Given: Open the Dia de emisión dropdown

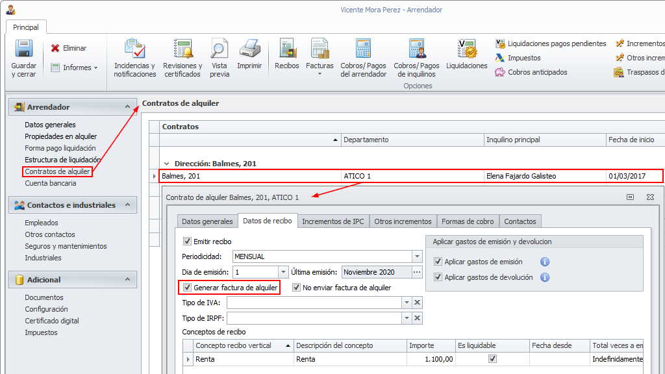Looking at the screenshot, I should pyautogui.click(x=283, y=272).
